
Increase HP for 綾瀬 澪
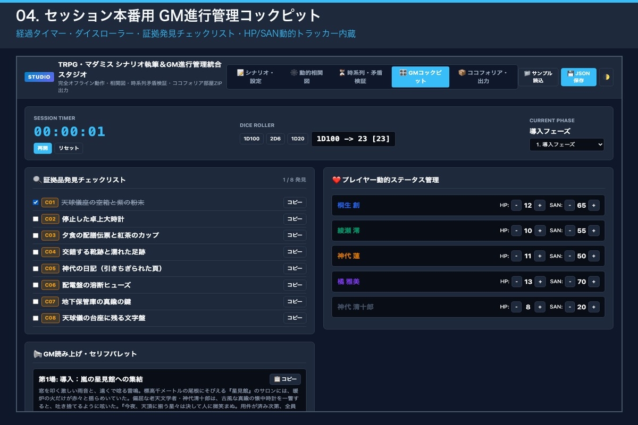(x=540, y=231)
